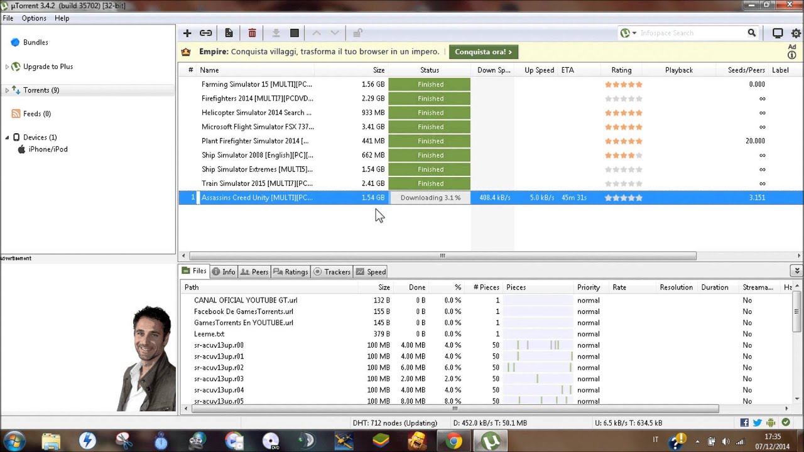Select Microsoft Flight Simulator FSX torrent
Viewport: 804px width, 452px height.
pyautogui.click(x=490, y=127)
